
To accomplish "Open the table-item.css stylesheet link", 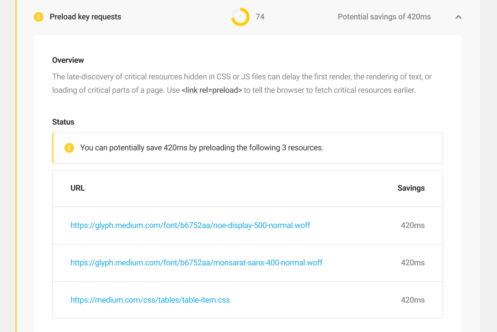I will click(x=150, y=300).
